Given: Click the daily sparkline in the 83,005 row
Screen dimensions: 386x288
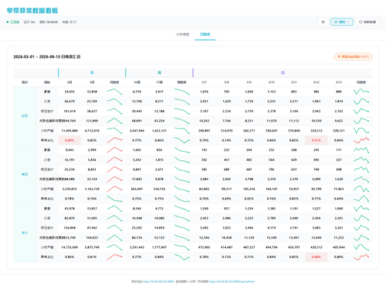Looking at the screenshot, I should (361, 189).
